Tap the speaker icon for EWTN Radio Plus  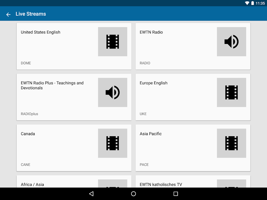[113, 92]
